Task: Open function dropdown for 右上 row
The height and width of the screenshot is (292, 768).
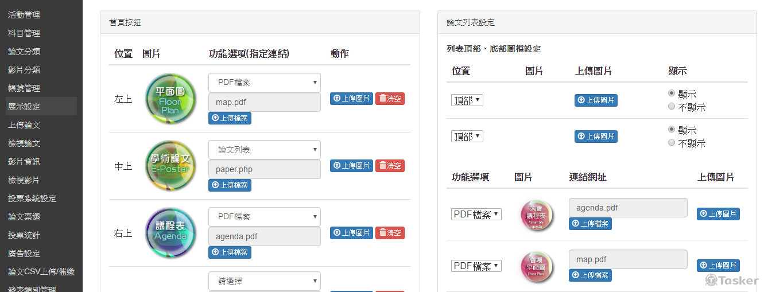Action: tap(265, 217)
